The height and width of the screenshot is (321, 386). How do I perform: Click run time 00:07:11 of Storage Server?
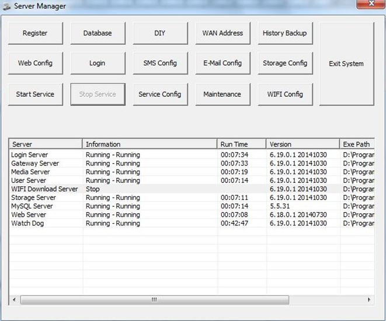pyautogui.click(x=234, y=197)
